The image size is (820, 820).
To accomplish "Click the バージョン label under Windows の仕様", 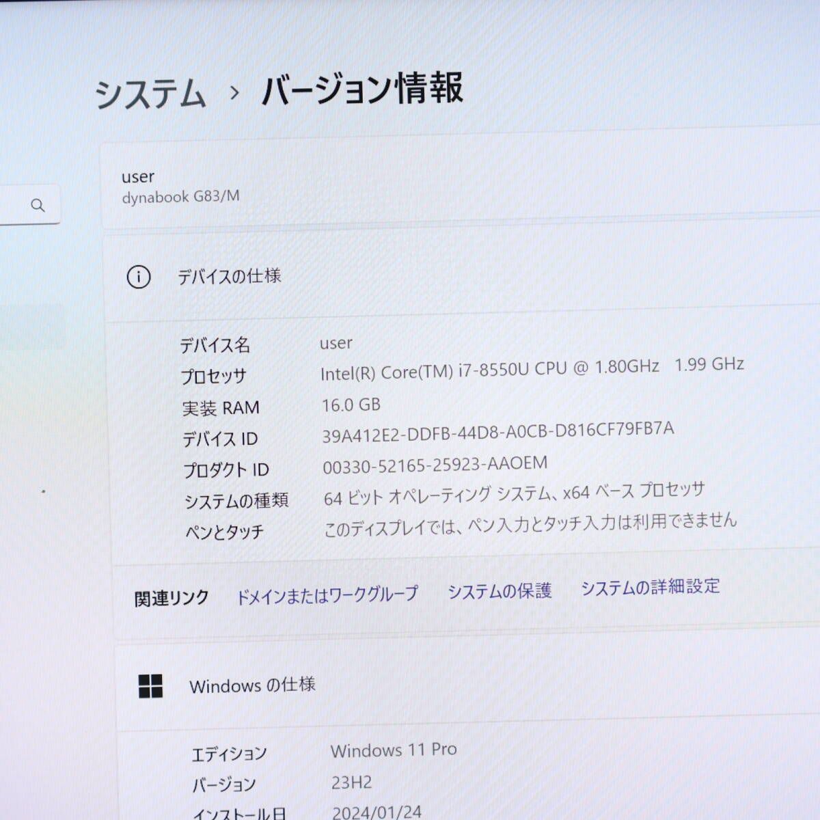I will pyautogui.click(x=224, y=785).
